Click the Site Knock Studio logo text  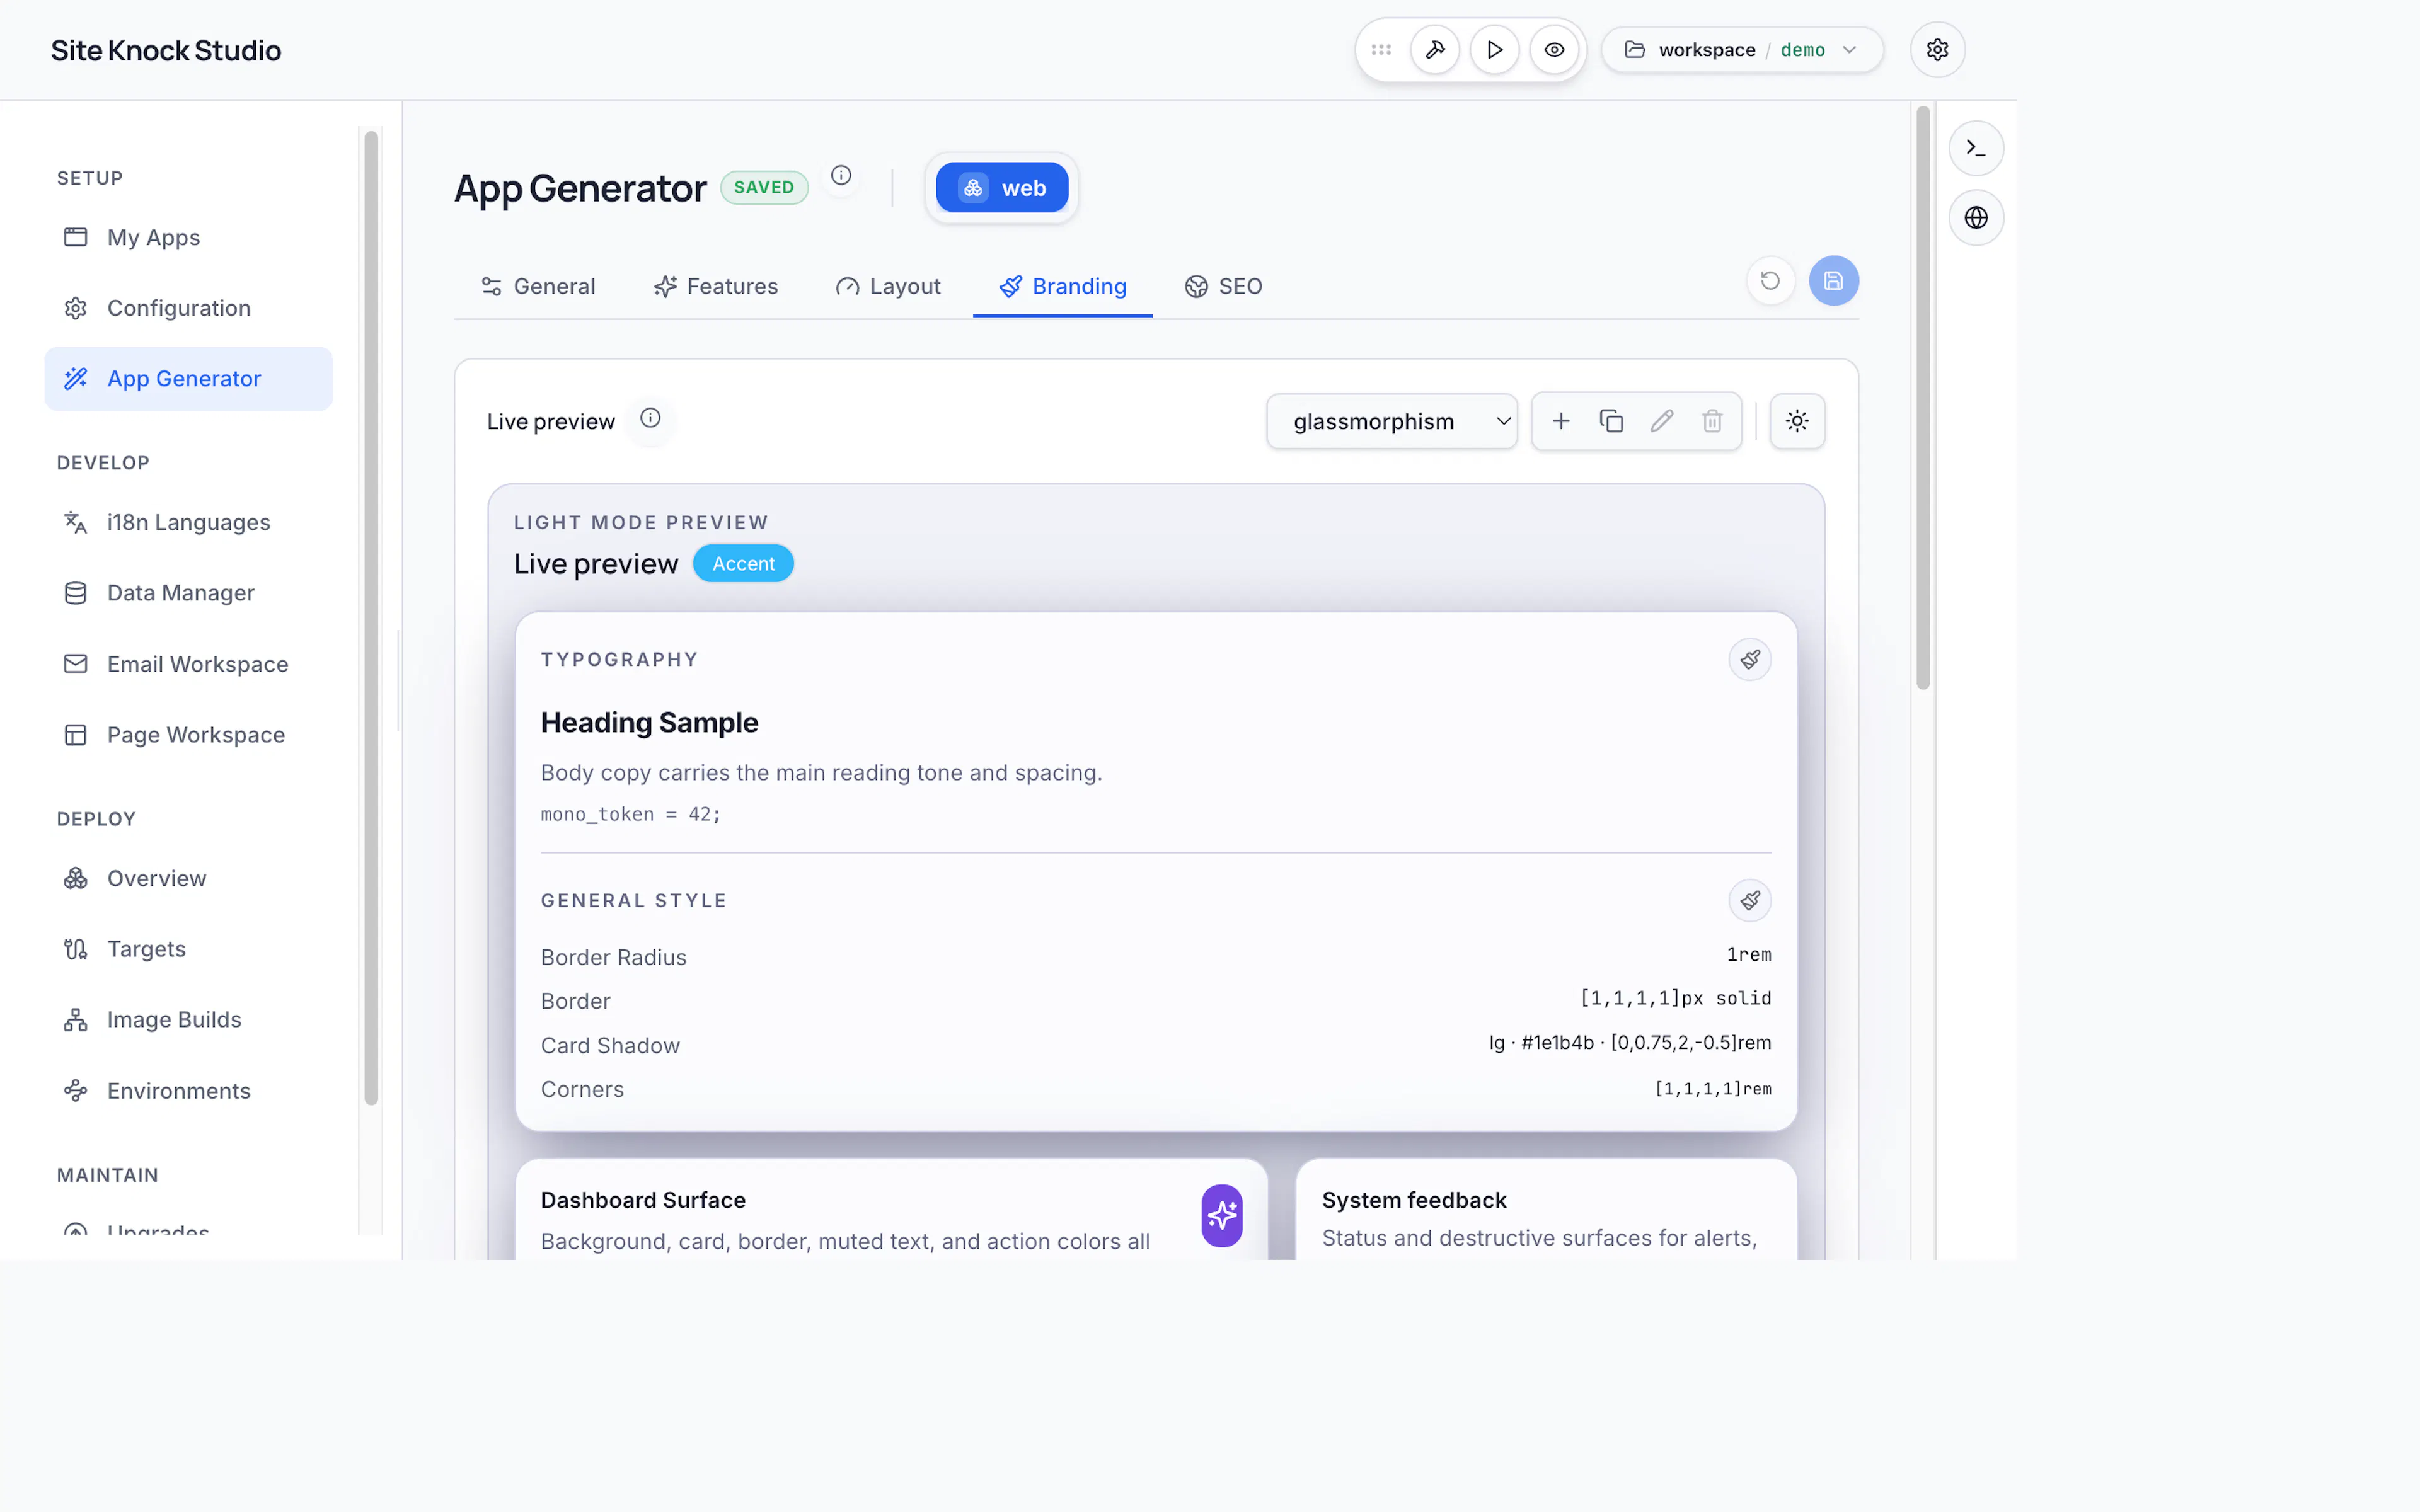tap(166, 50)
